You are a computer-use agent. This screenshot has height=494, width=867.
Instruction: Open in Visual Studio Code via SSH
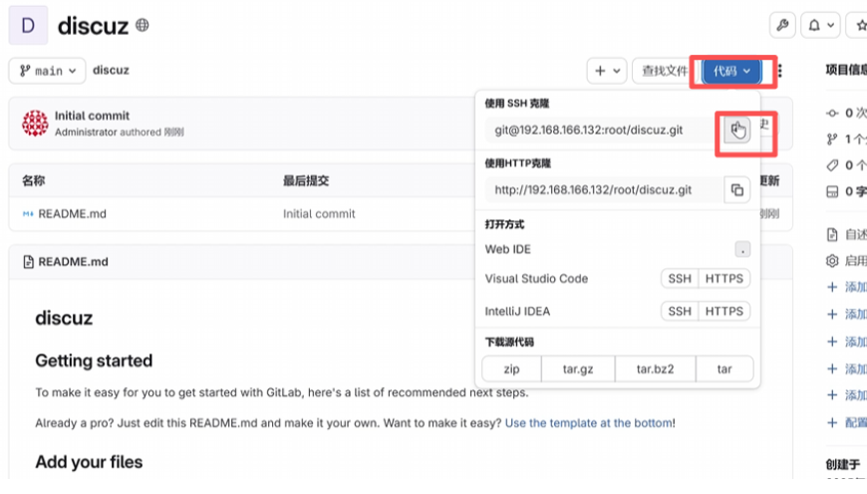pyautogui.click(x=680, y=279)
